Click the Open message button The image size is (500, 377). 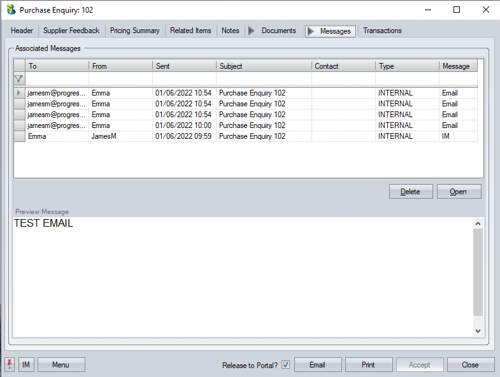pos(459,192)
